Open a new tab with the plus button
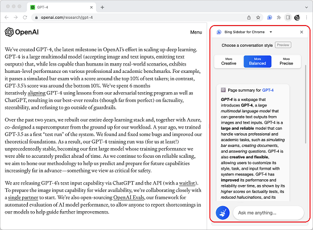 tap(102, 7)
